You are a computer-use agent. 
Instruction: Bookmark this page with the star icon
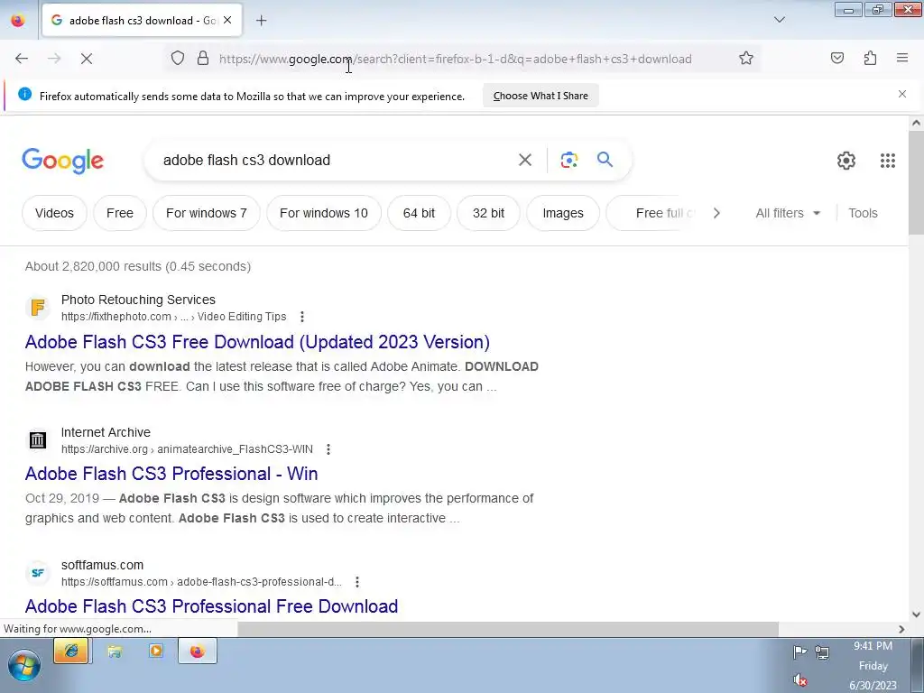click(746, 59)
